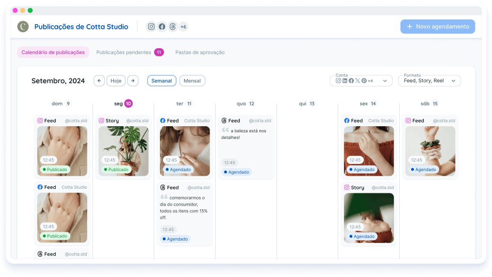
Task: Open the Calendário de publicações tab
Action: click(53, 52)
